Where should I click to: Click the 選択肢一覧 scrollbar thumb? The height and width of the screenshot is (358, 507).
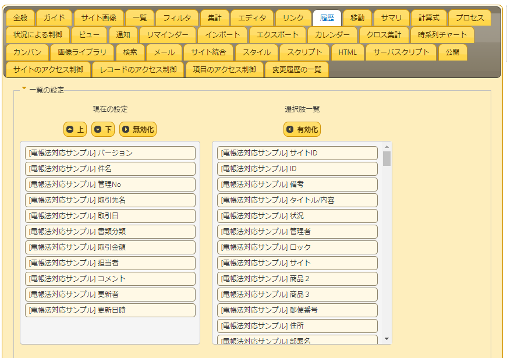[x=387, y=158]
